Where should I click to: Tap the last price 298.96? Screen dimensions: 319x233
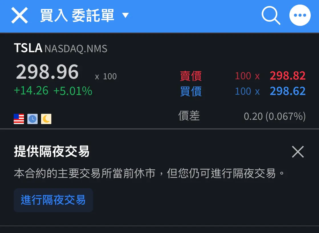pyautogui.click(x=47, y=72)
